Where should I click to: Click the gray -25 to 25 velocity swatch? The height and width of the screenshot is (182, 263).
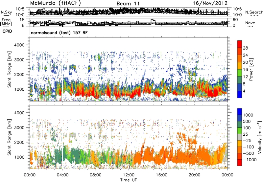point(240,137)
